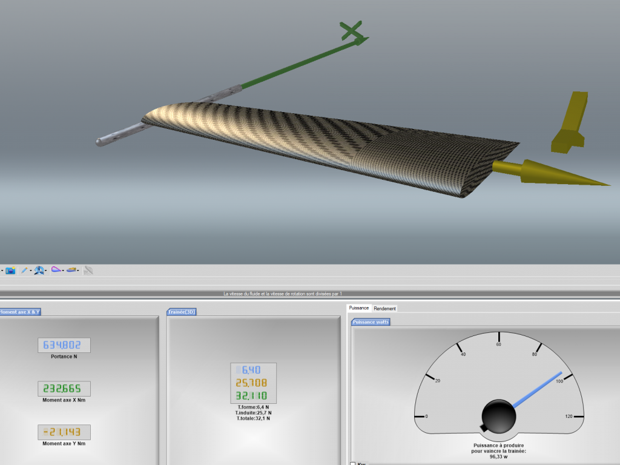This screenshot has height=465, width=620.
Task: Click the Puissance watts panel header
Action: [371, 322]
